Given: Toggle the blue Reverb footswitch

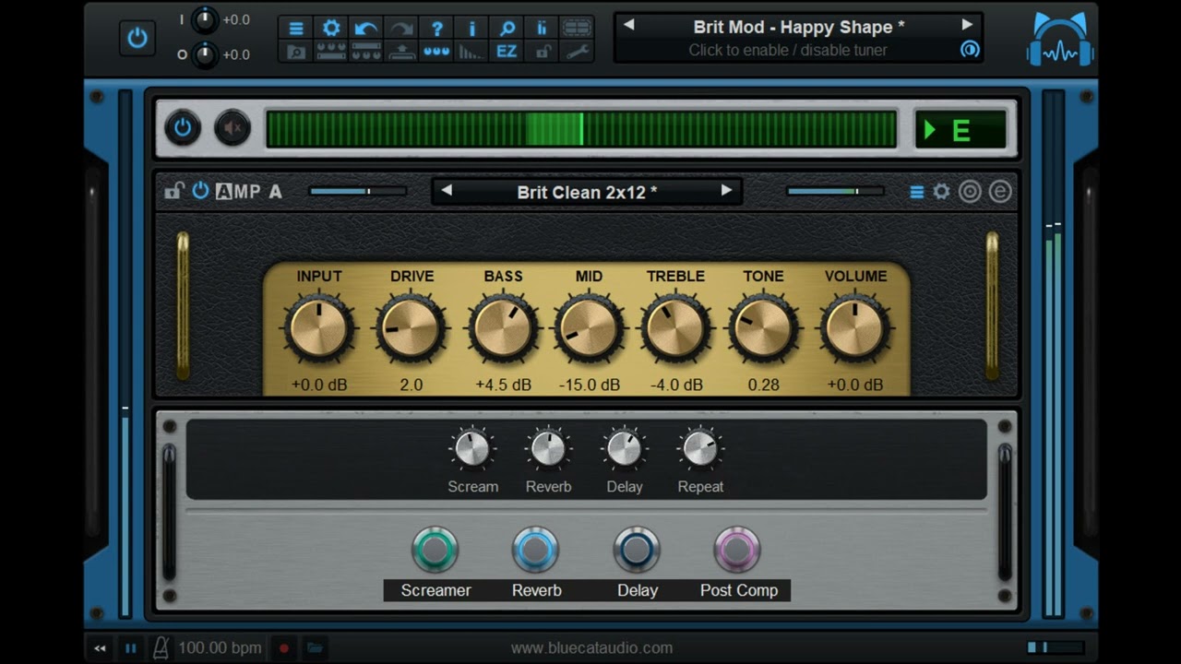Looking at the screenshot, I should [535, 550].
